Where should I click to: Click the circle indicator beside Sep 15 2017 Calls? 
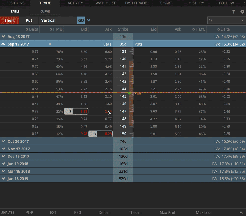50,44
